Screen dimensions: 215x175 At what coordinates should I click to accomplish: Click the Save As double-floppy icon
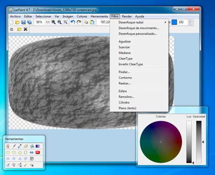coord(29,22)
